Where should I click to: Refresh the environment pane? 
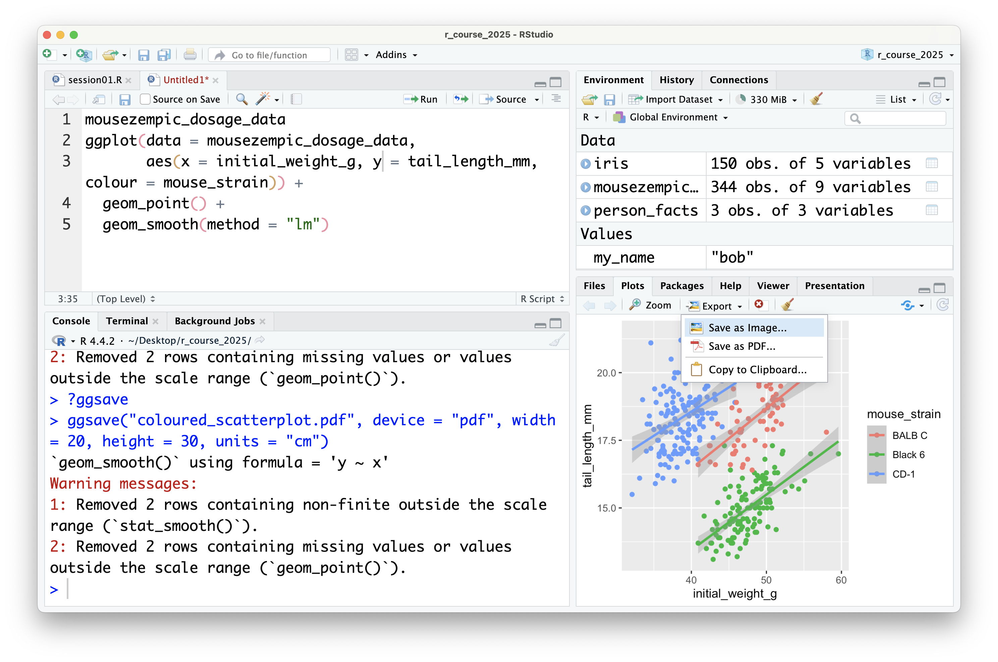(x=935, y=99)
